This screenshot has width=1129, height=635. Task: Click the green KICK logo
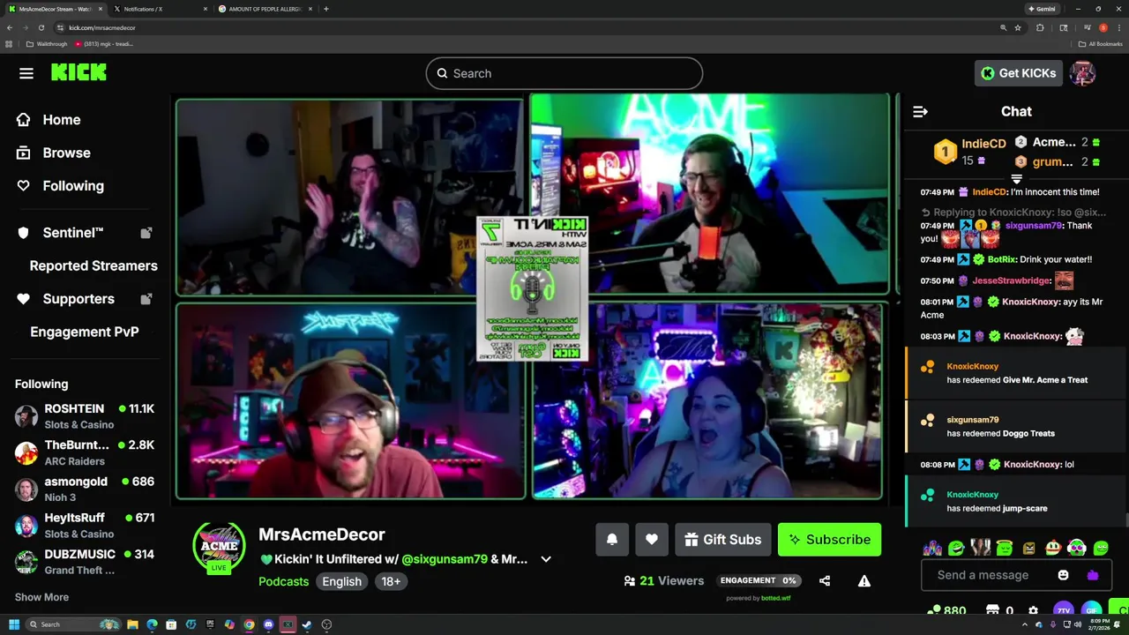tap(79, 73)
